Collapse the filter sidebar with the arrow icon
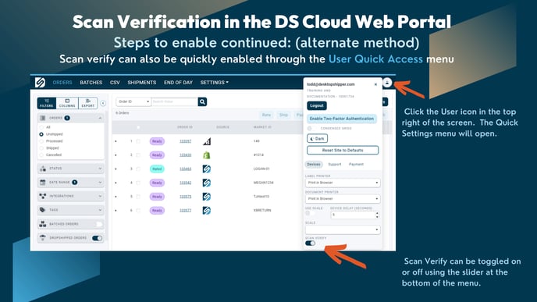This screenshot has height=302, width=537. (103, 103)
